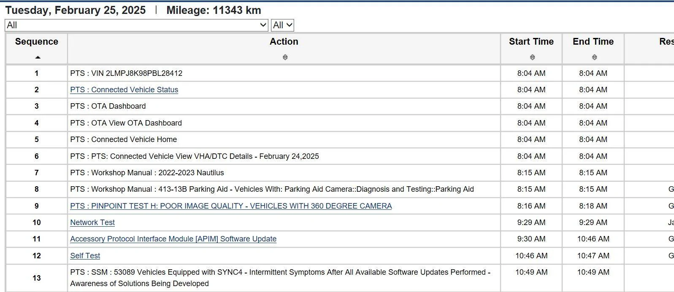
Task: Click the End Time column header
Action: [x=593, y=41]
